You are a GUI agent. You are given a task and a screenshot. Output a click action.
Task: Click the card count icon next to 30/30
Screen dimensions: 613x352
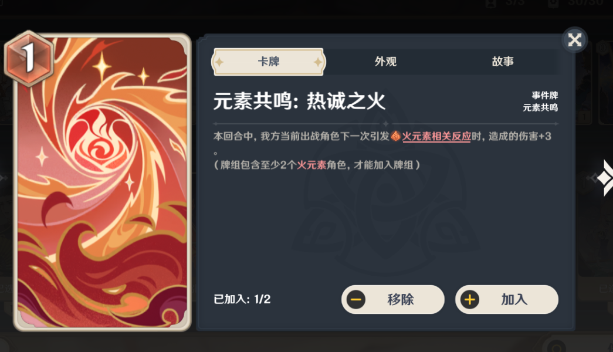click(553, 3)
